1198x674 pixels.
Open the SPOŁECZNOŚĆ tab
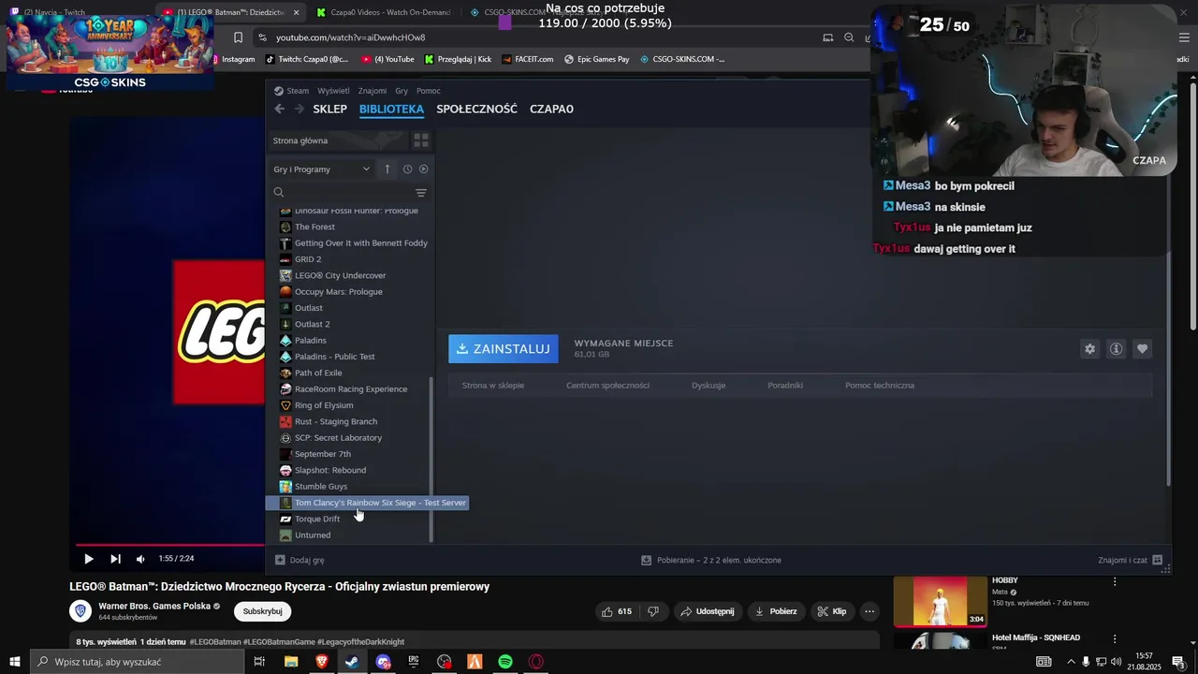point(476,109)
